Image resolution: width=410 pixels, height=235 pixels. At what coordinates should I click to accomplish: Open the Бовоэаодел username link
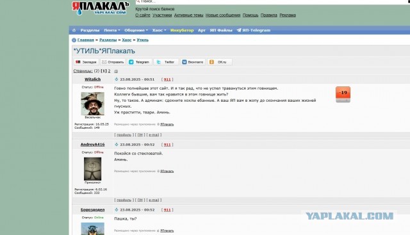(x=92, y=209)
